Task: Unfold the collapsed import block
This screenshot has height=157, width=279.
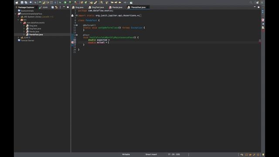Action: pos(77,16)
